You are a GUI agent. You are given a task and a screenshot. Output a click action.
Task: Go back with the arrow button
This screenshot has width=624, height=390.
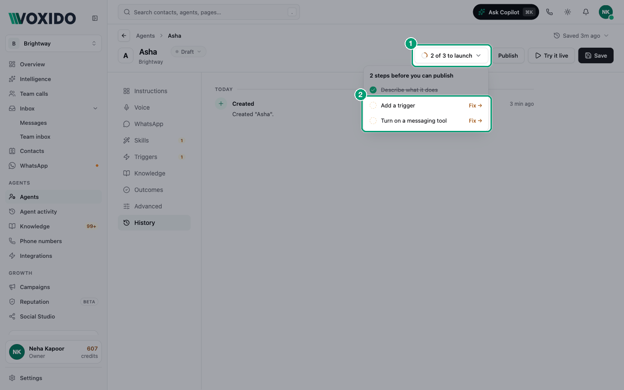(124, 36)
